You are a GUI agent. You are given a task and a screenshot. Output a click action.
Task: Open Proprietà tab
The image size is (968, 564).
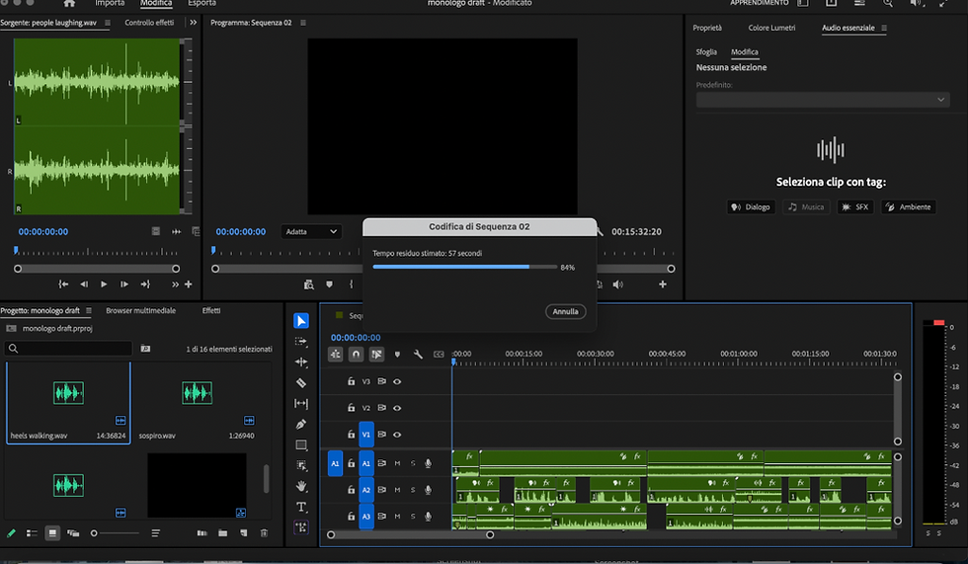[707, 28]
